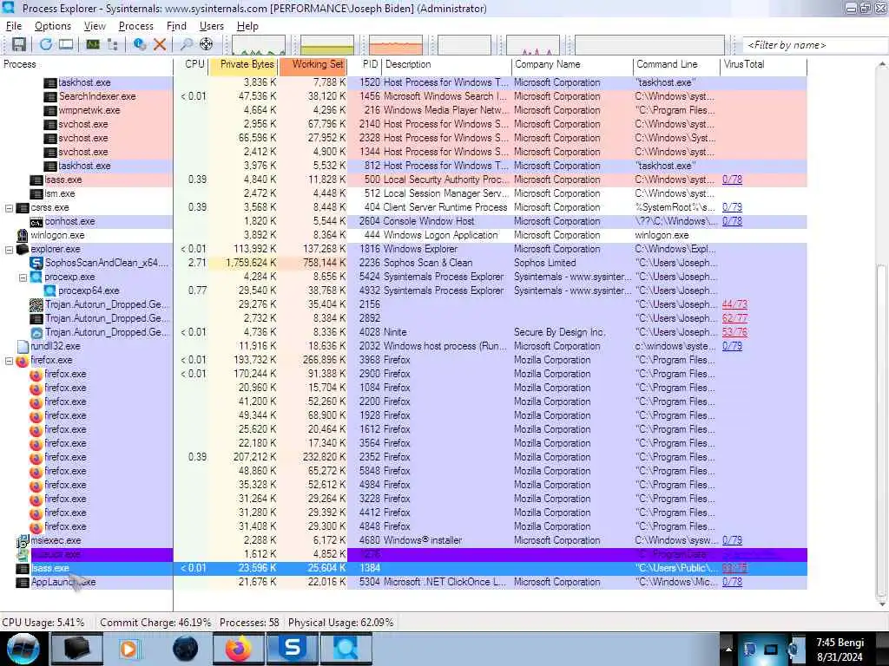Open Process Explorer magnifier taskbar button
This screenshot has width=889, height=666.
346,649
